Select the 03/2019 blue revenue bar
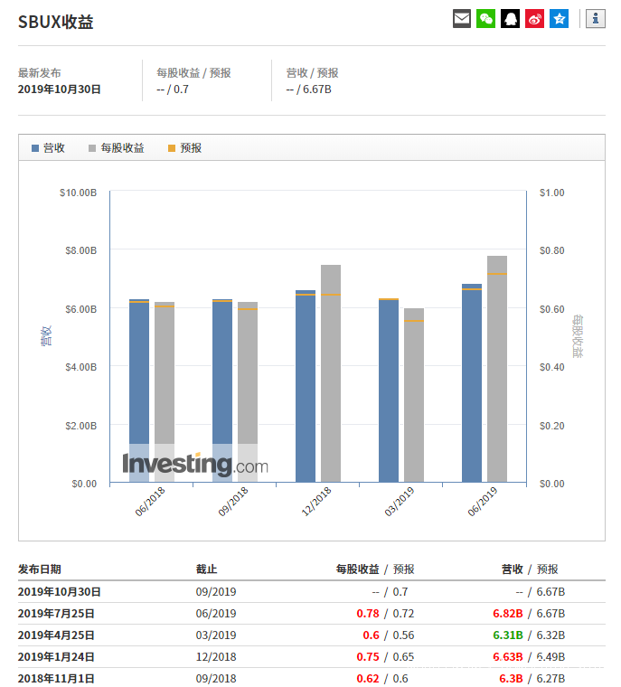 click(x=389, y=390)
